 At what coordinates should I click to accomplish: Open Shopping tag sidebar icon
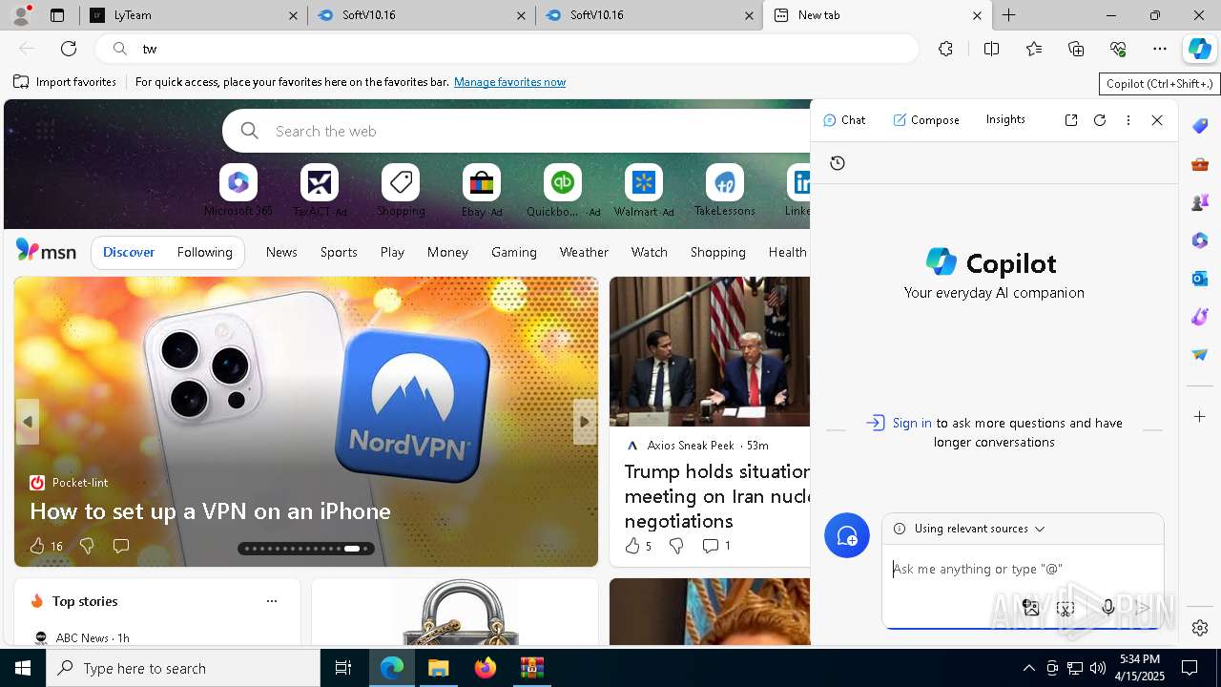click(1200, 126)
